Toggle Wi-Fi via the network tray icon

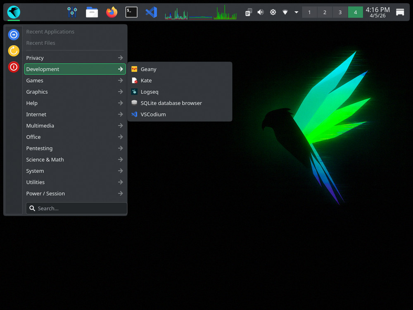tap(285, 12)
